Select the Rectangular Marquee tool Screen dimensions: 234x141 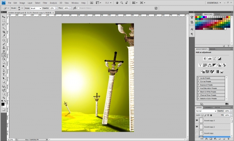pos(4,21)
